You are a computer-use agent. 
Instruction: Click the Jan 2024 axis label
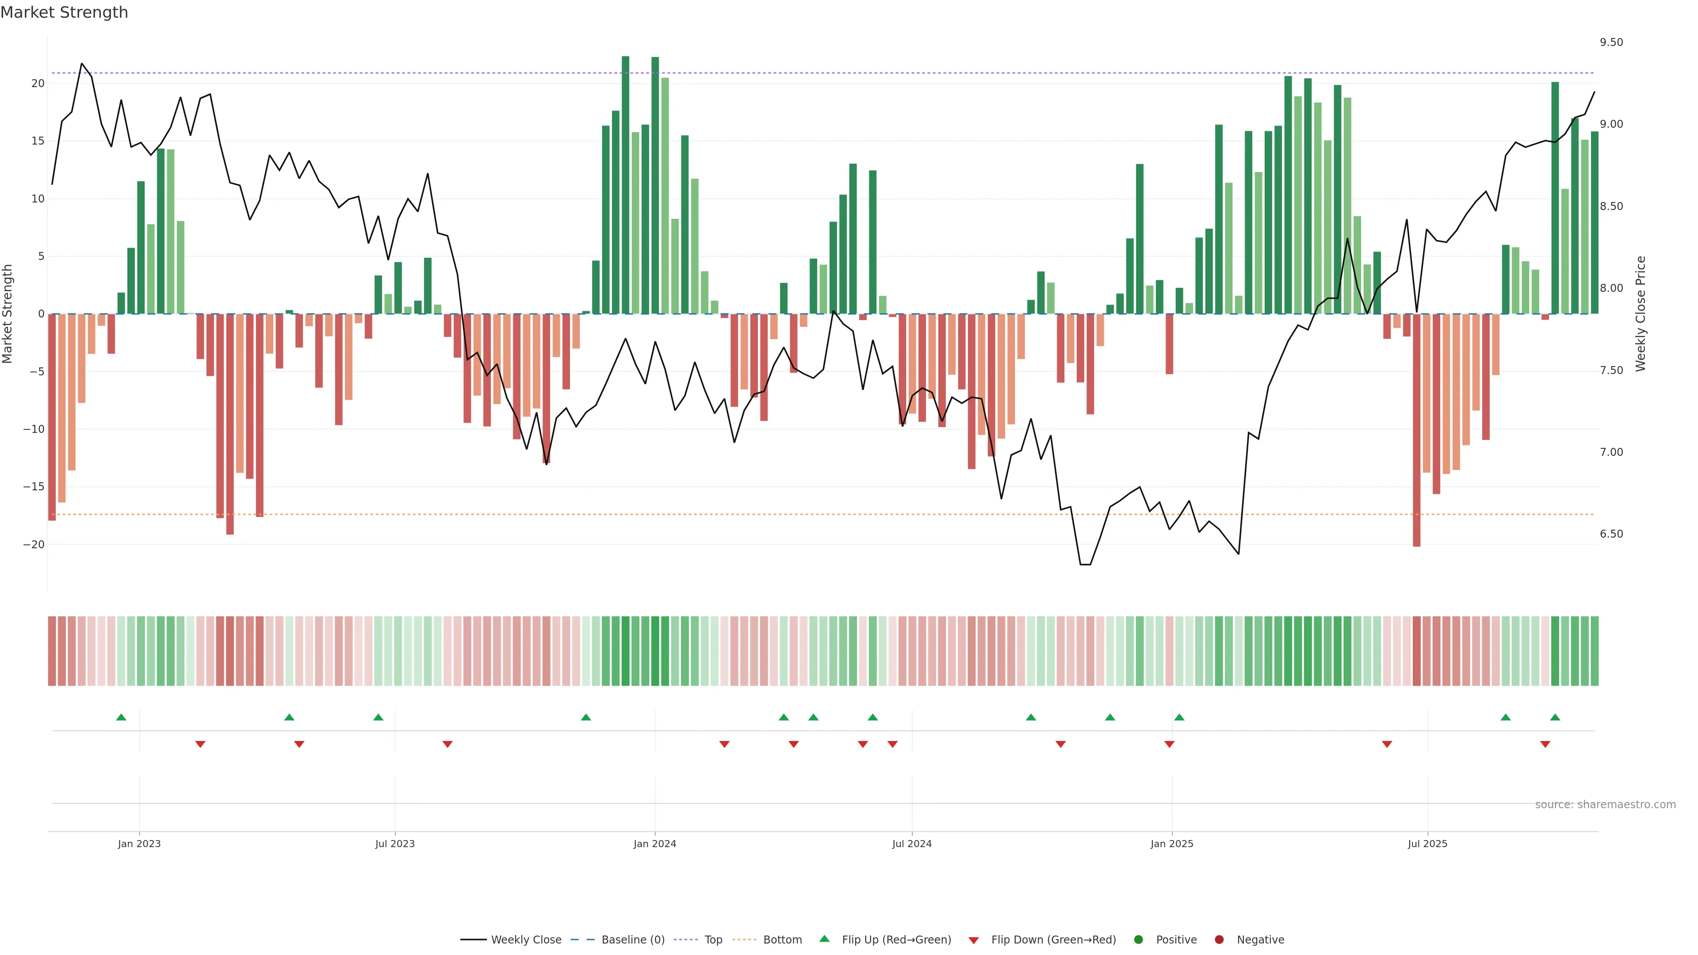tap(654, 844)
